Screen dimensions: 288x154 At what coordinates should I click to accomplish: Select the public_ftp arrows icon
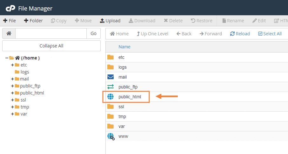click(110, 87)
